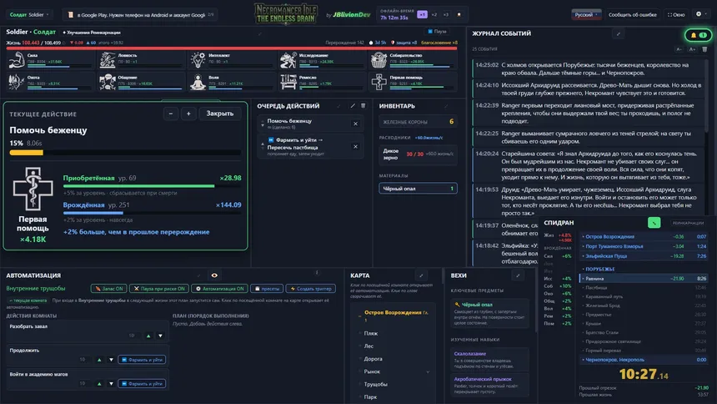Select Пляж location on map
This screenshot has width=717, height=404.
tap(371, 333)
